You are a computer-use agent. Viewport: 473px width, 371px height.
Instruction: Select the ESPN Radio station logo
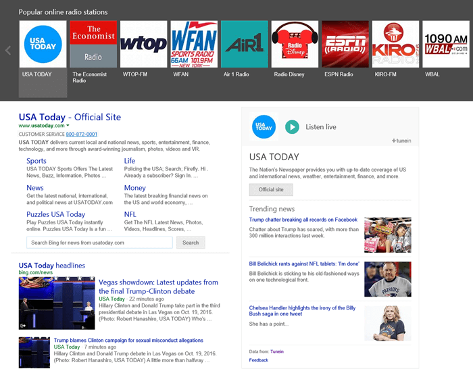pos(345,44)
